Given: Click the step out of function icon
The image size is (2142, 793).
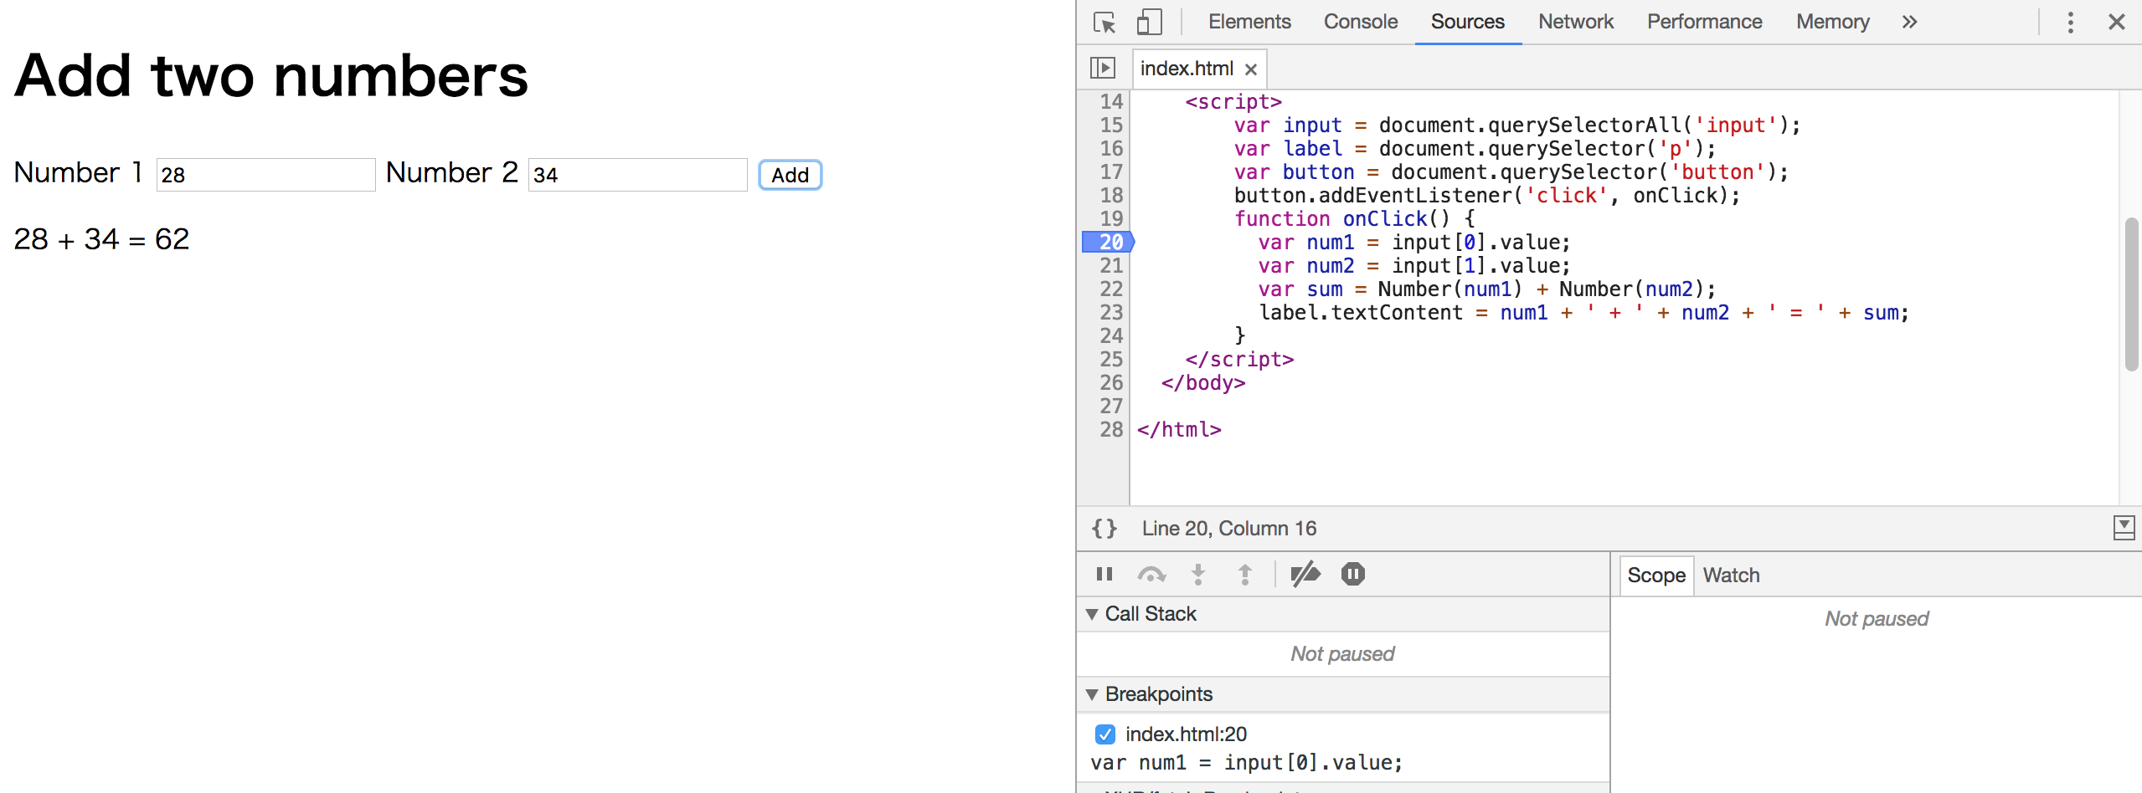Looking at the screenshot, I should pos(1244,574).
